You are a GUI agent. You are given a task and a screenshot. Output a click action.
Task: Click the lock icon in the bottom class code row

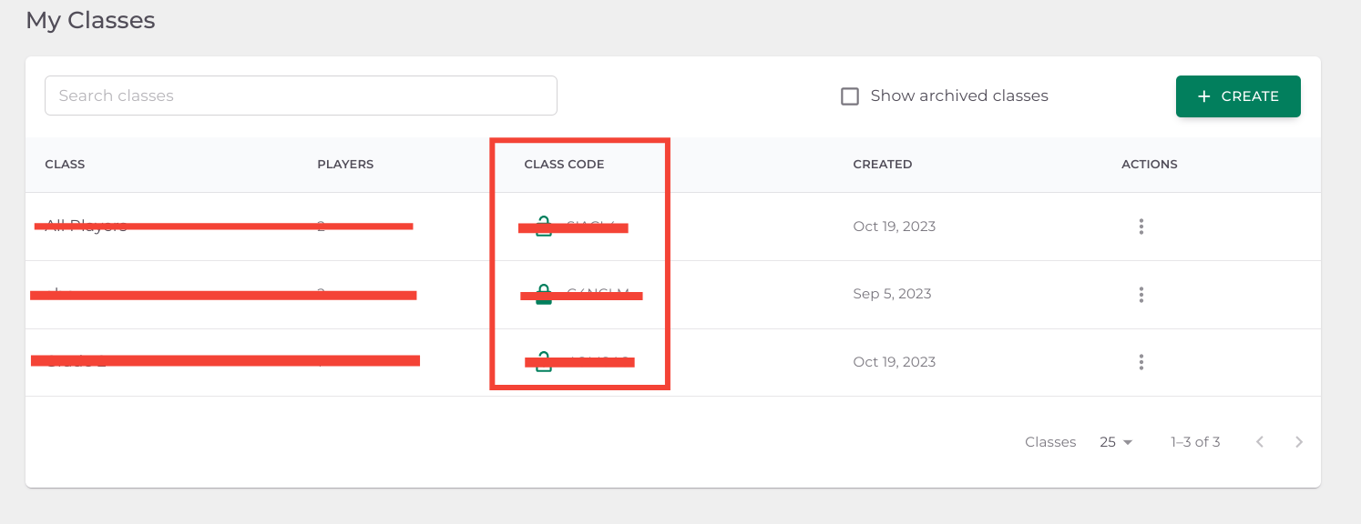click(x=544, y=361)
